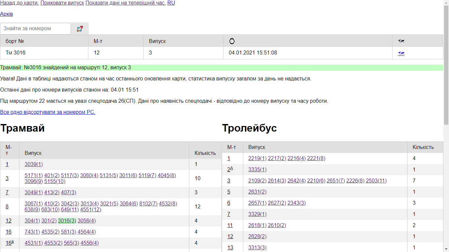
Task: Select tram 4551(12) link
Action: pyautogui.click(x=91, y=210)
